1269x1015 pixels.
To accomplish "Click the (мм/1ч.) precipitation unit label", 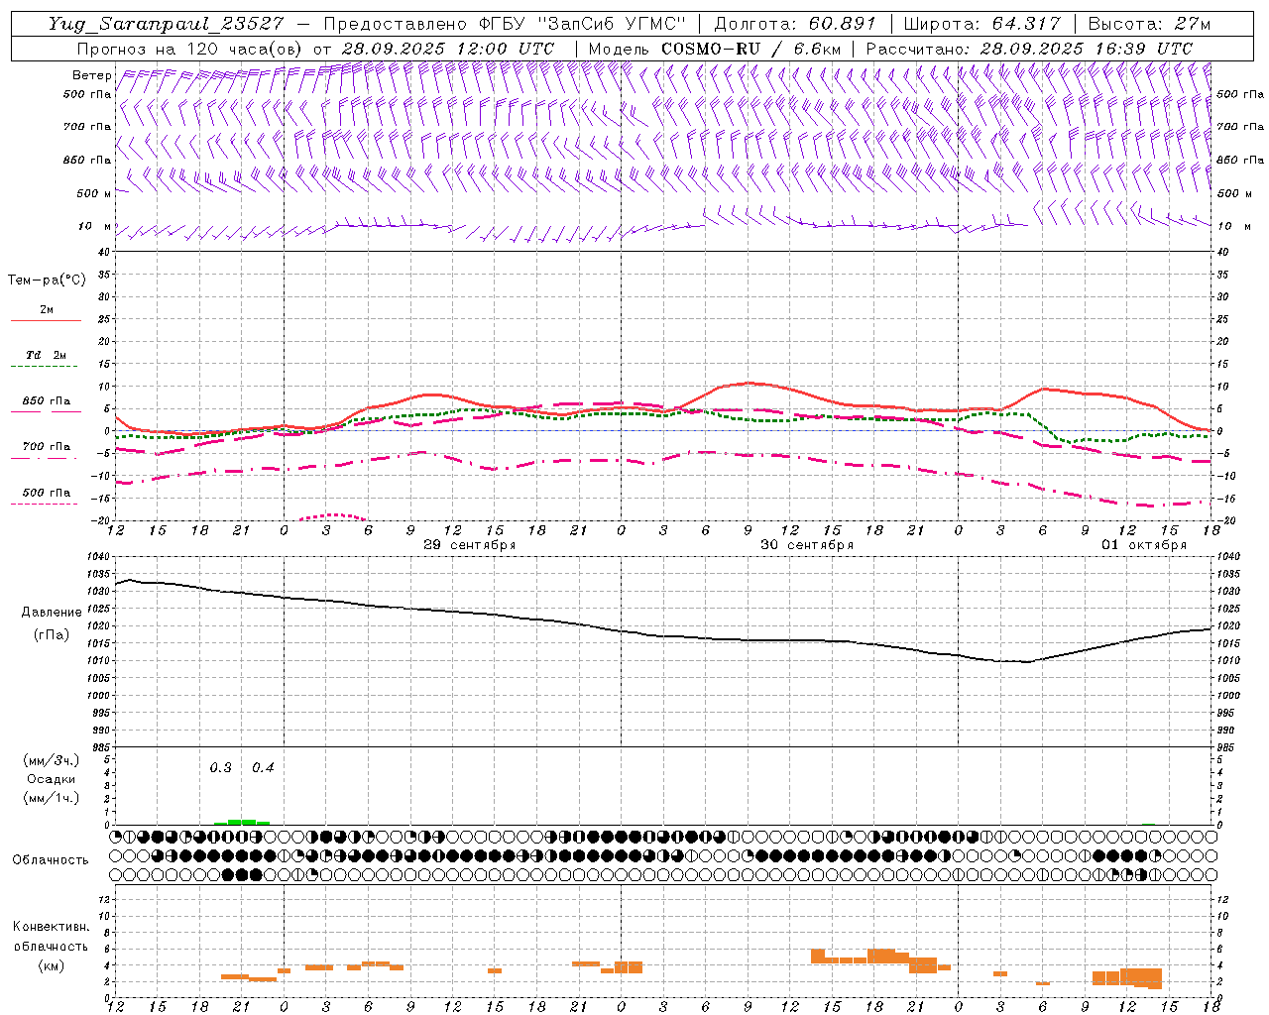I will pyautogui.click(x=52, y=798).
